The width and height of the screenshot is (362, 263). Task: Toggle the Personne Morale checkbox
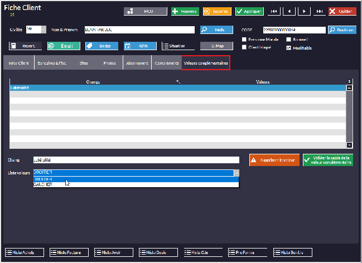244,40
